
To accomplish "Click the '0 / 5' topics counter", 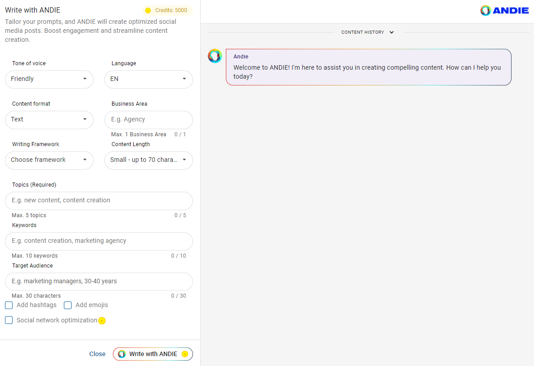I will coord(180,215).
